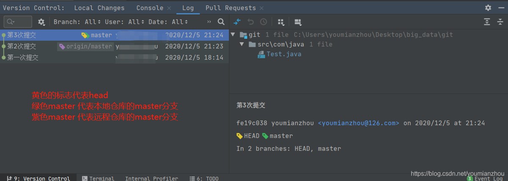Click the youmianzhou@126.com email link
This screenshot has width=508, height=181.
[x=358, y=123]
